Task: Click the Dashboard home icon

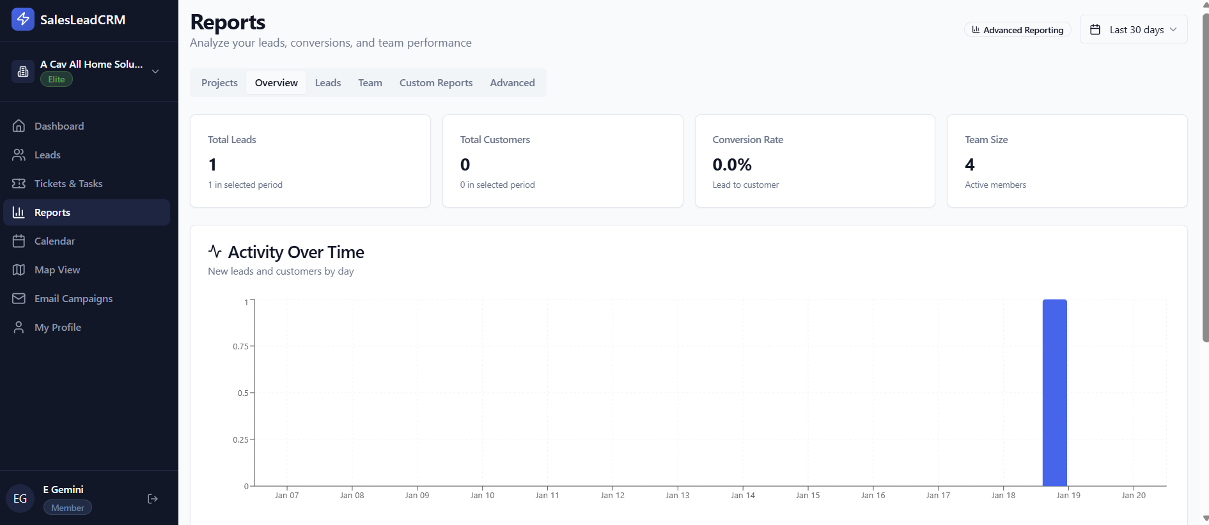Action: pos(19,126)
